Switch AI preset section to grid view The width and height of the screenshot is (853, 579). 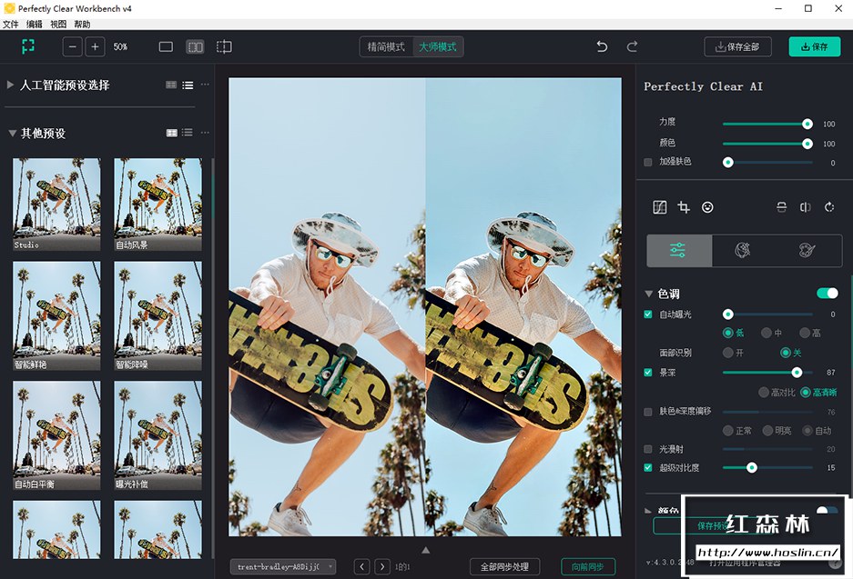point(171,85)
